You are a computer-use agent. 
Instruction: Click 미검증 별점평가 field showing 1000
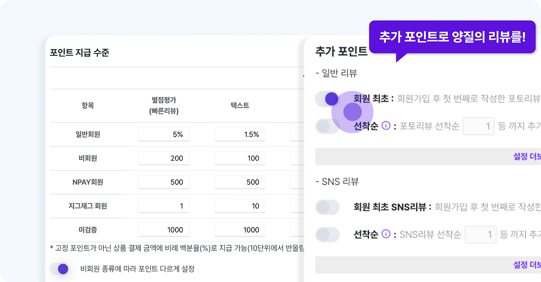pos(164,230)
